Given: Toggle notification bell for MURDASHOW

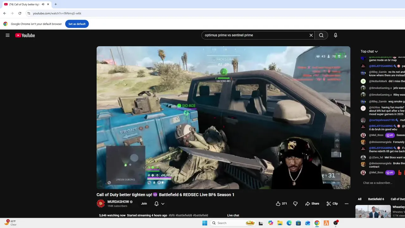Looking at the screenshot, I should coord(156,204).
